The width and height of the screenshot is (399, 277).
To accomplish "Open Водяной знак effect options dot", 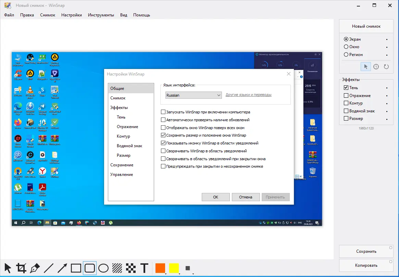I will (x=387, y=111).
